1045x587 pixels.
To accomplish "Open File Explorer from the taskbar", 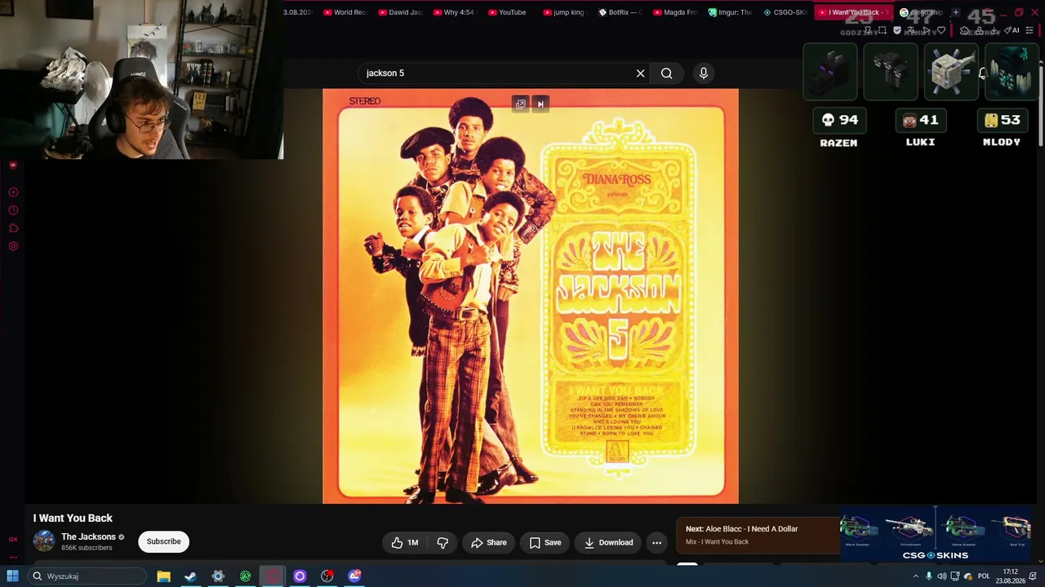I will (x=163, y=576).
